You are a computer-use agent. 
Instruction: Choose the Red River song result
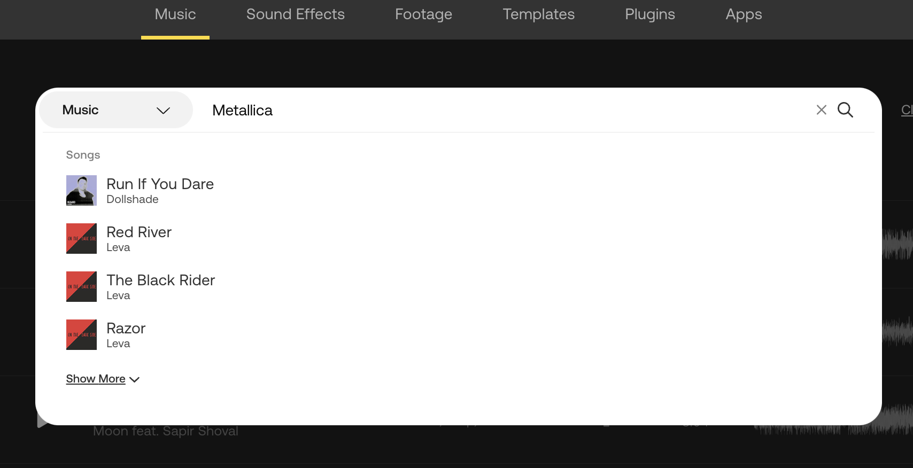pyautogui.click(x=139, y=232)
